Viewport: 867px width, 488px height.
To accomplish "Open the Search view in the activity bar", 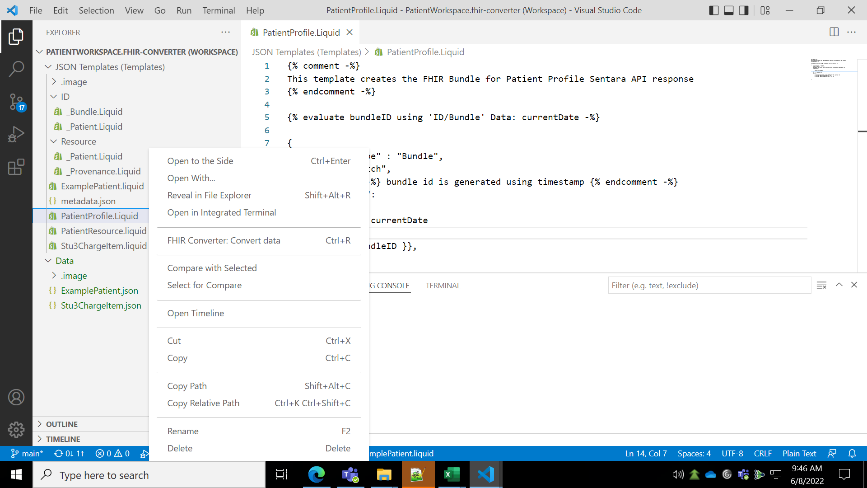I will pyautogui.click(x=17, y=69).
